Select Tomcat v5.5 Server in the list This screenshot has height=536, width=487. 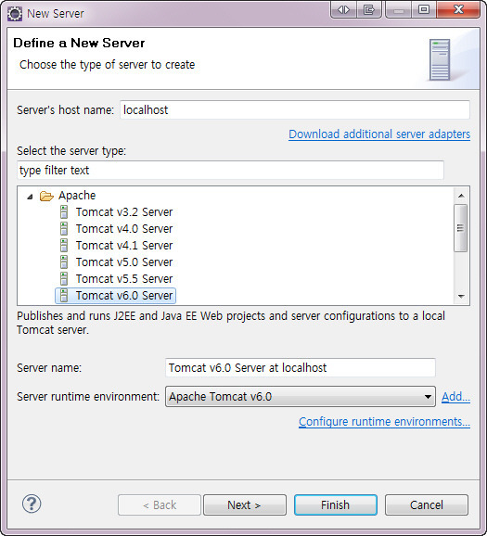coord(124,279)
